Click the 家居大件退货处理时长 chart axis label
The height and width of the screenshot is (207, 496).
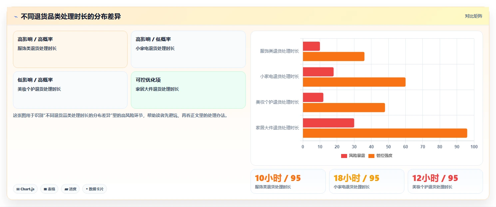click(277, 128)
